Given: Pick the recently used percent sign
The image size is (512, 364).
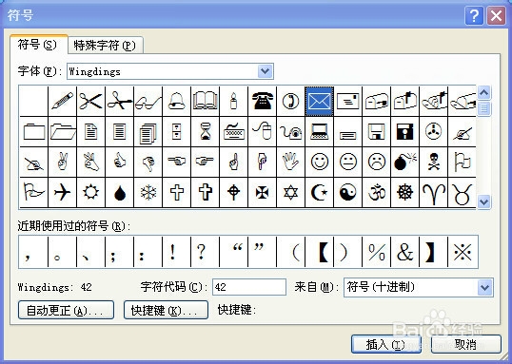Looking at the screenshot, I should click(x=377, y=252).
